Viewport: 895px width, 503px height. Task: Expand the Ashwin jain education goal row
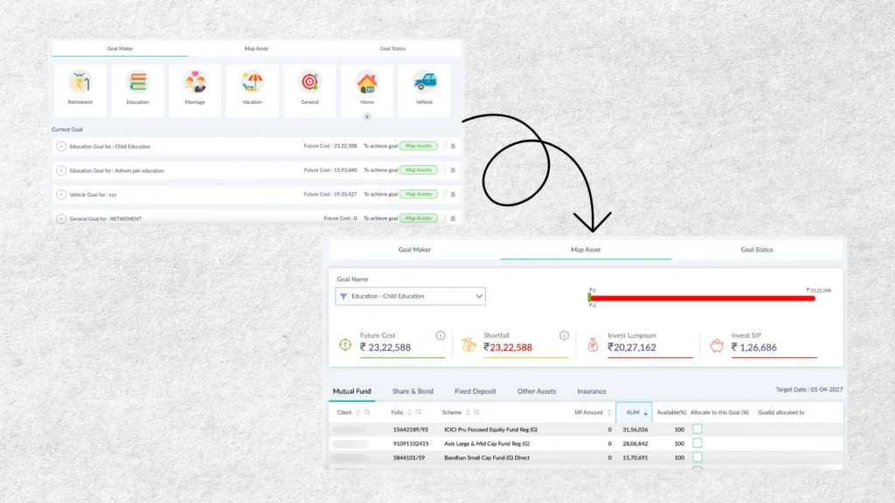(61, 170)
